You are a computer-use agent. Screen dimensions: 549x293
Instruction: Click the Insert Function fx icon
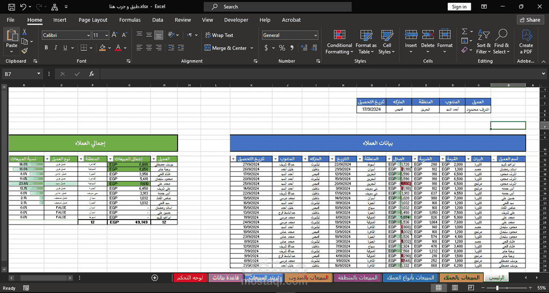91,74
